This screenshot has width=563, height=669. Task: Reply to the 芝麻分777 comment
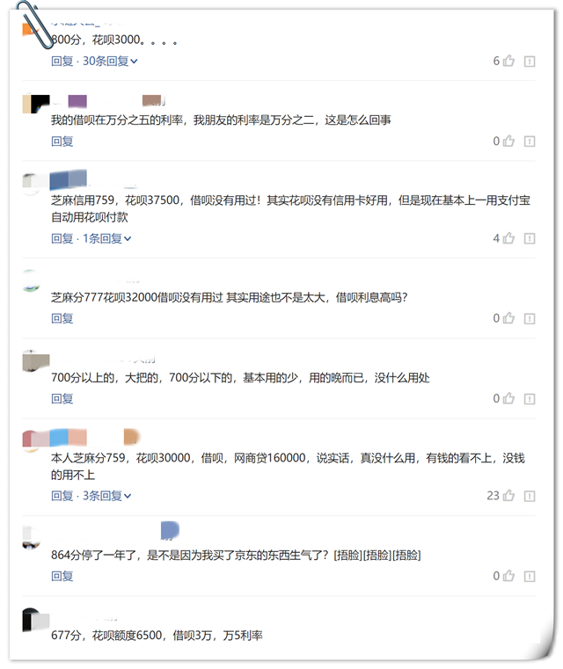coord(62,318)
